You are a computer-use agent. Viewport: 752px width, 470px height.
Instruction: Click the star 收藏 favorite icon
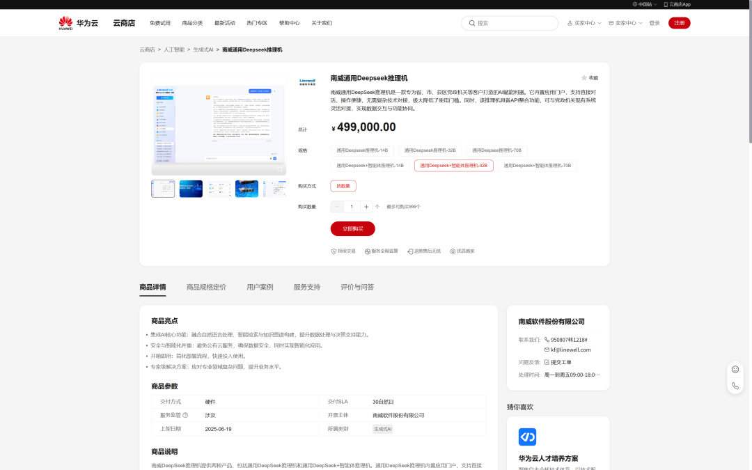coord(584,78)
